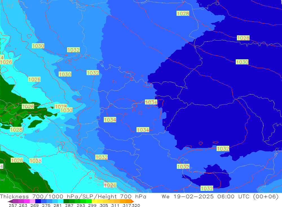Screen dimensions: 282x207
Task: Click the legend value 287
Action: [x=69, y=205]
